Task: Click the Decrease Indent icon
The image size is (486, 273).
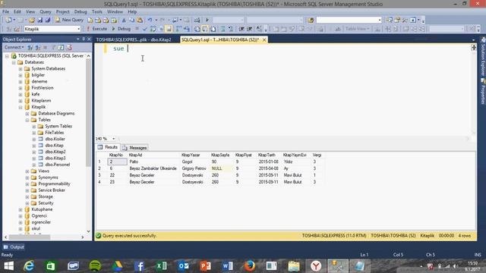Action: [241, 29]
